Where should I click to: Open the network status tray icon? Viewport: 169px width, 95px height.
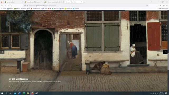coord(155,93)
